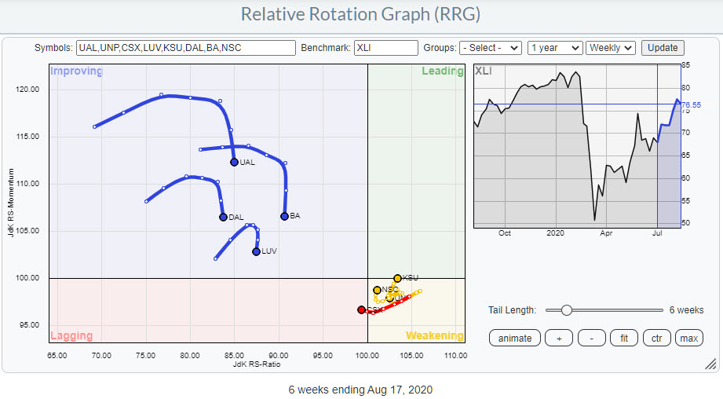Screen dimensions: 723x399
Task: Click the animate button
Action: (516, 339)
